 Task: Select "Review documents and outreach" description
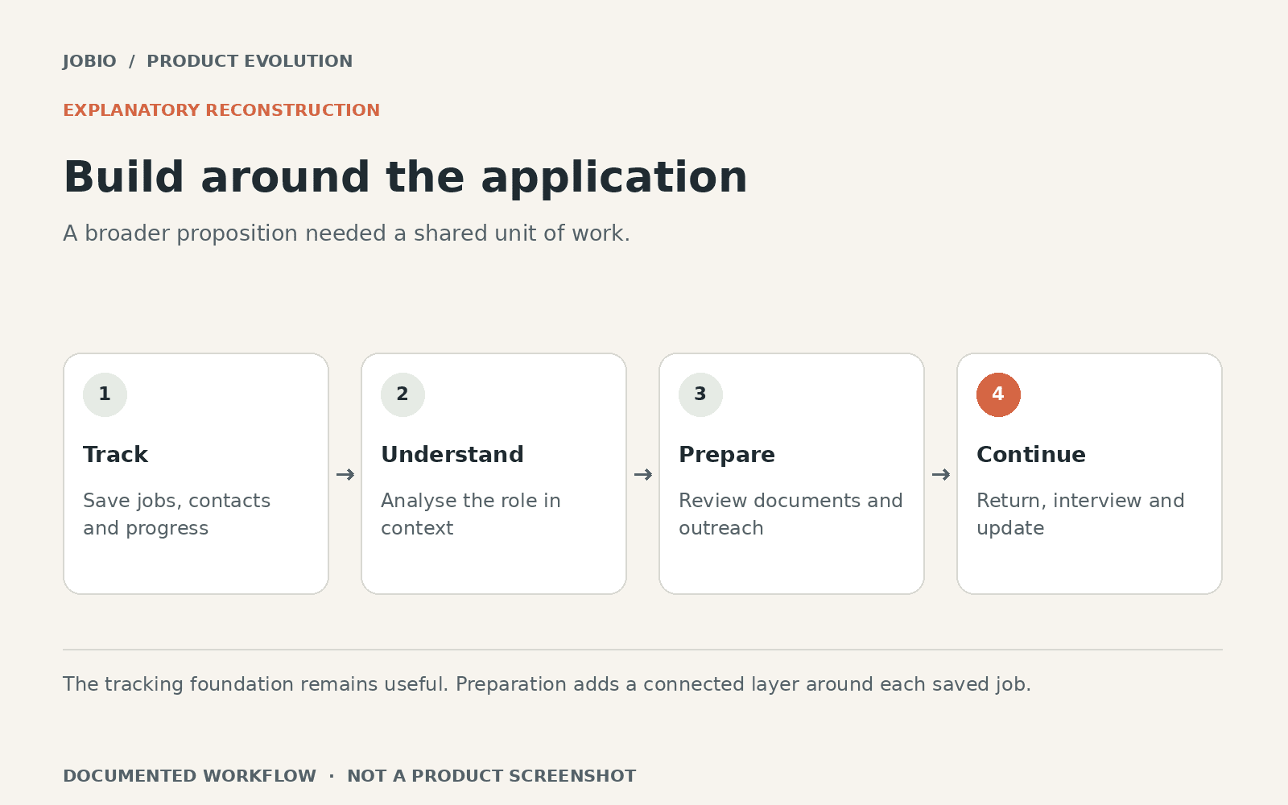tap(791, 514)
